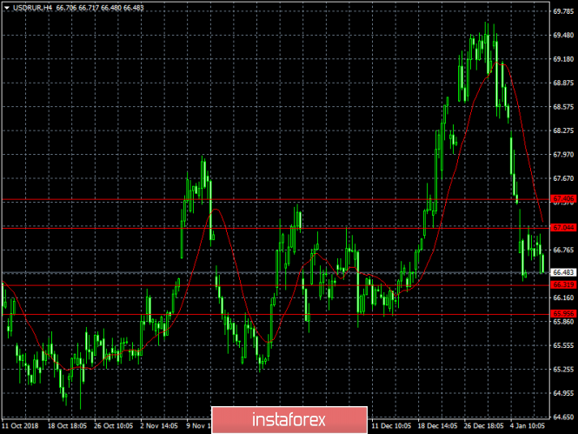Select the 67.406 red price label

[563, 200]
